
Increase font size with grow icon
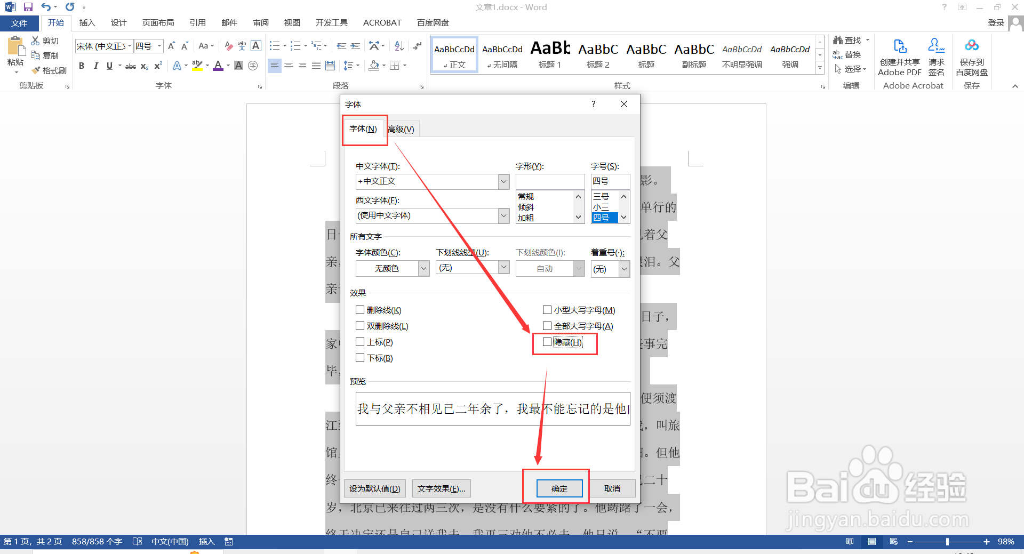[171, 46]
